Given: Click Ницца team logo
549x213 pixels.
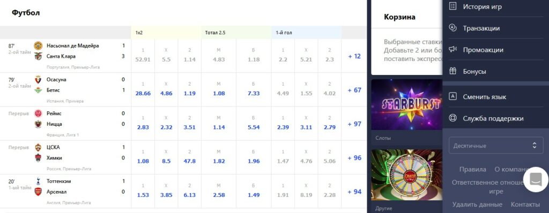Looking at the screenshot, I should [x=38, y=124].
